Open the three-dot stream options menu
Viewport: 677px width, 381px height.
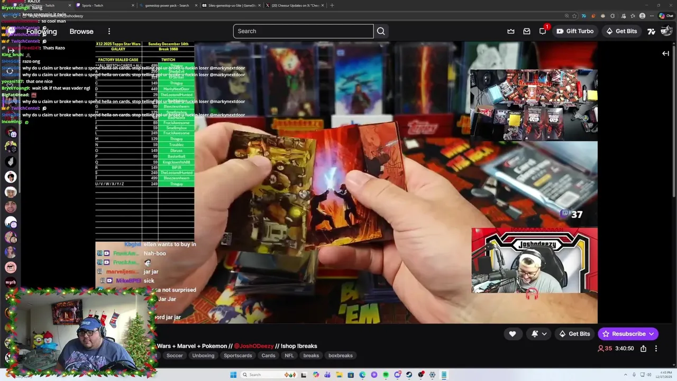pos(656,349)
